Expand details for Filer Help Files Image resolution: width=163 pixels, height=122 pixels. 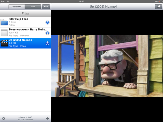(x=47, y=22)
